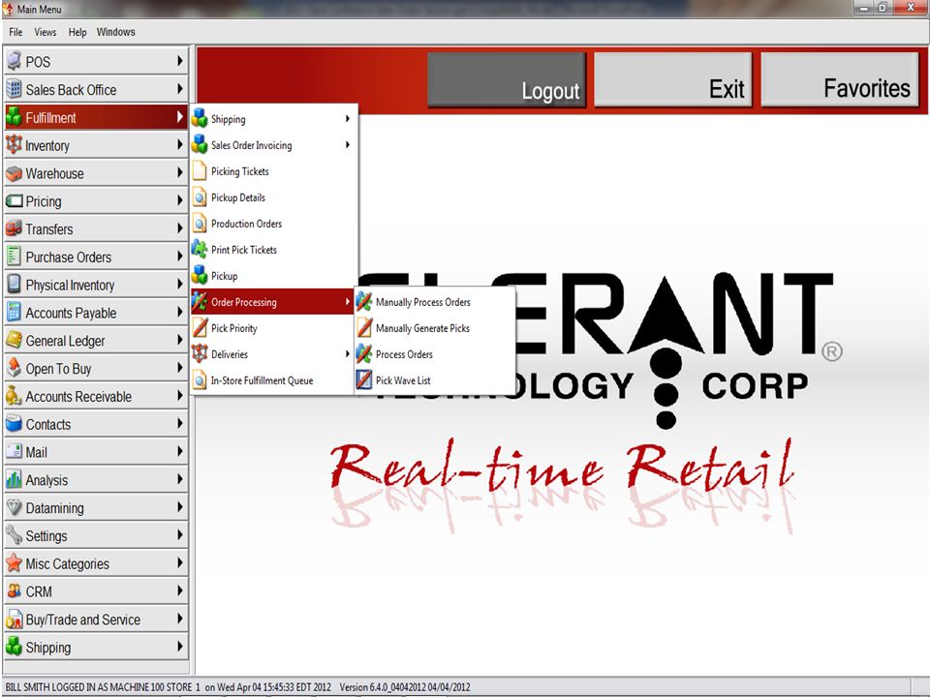Image resolution: width=930 pixels, height=697 pixels.
Task: Select Pickup Details entry
Action: point(273,197)
